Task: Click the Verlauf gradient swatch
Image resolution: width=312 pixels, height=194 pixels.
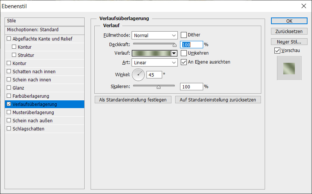Action: [x=151, y=53]
